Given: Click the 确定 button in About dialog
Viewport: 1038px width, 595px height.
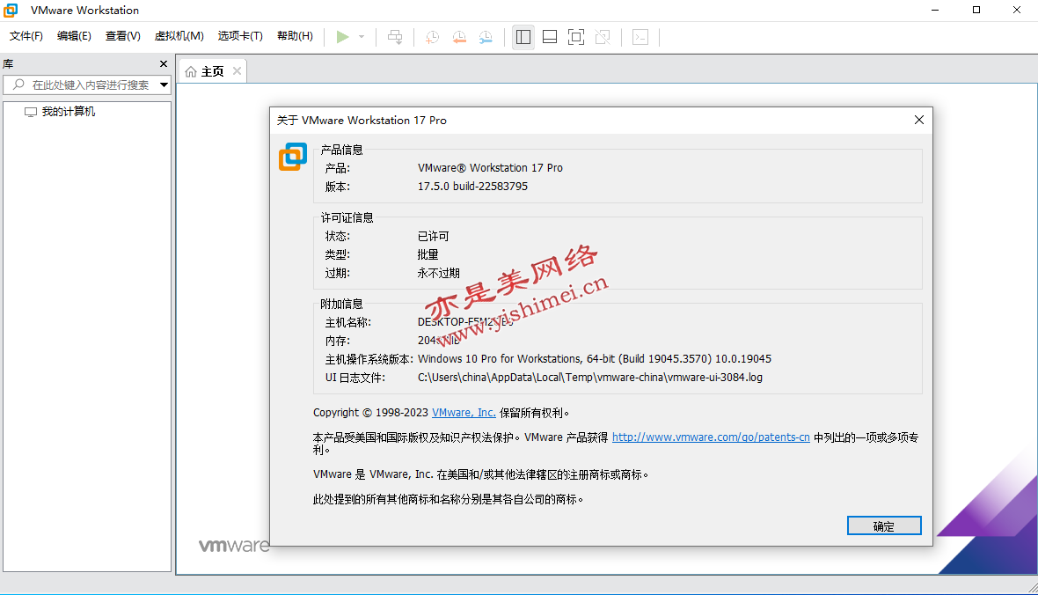Looking at the screenshot, I should [884, 525].
